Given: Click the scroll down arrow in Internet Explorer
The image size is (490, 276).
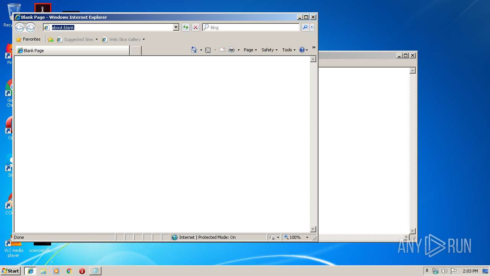Looking at the screenshot, I should [x=313, y=229].
